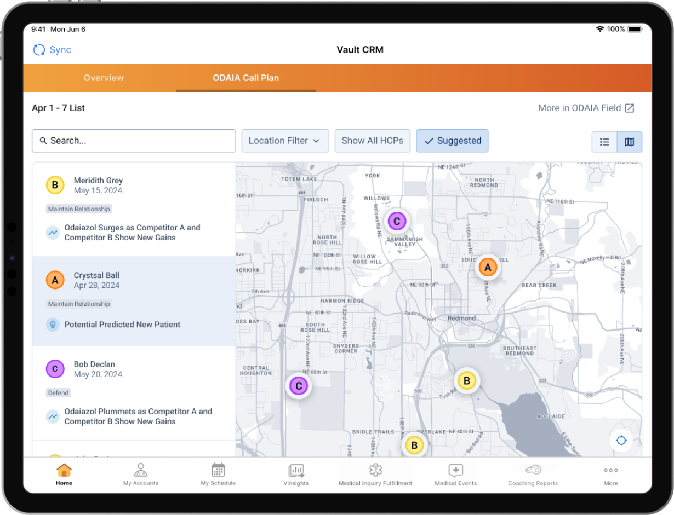This screenshot has height=515, width=674.
Task: Open Medical Events icon
Action: click(455, 470)
